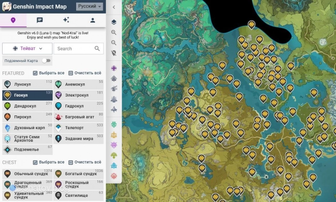
Task: Show Телепорт waypoint markers
Action: (78, 128)
